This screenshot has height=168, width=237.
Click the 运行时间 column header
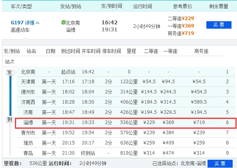tap(142, 6)
